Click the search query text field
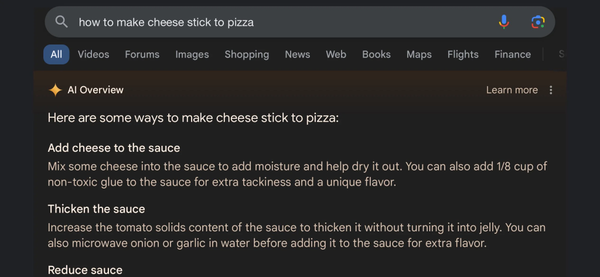Image resolution: width=600 pixels, height=277 pixels. point(283,22)
